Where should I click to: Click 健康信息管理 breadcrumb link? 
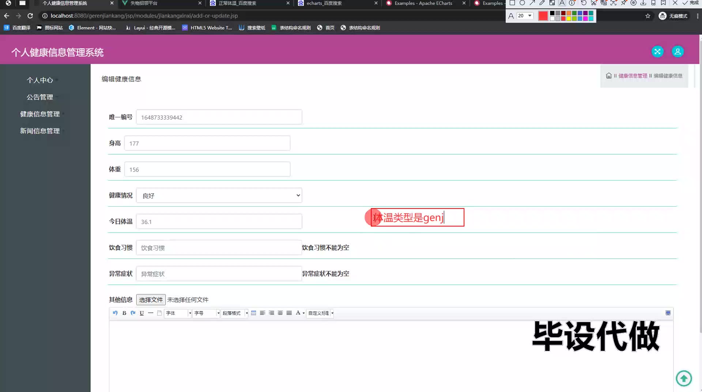tap(633, 76)
